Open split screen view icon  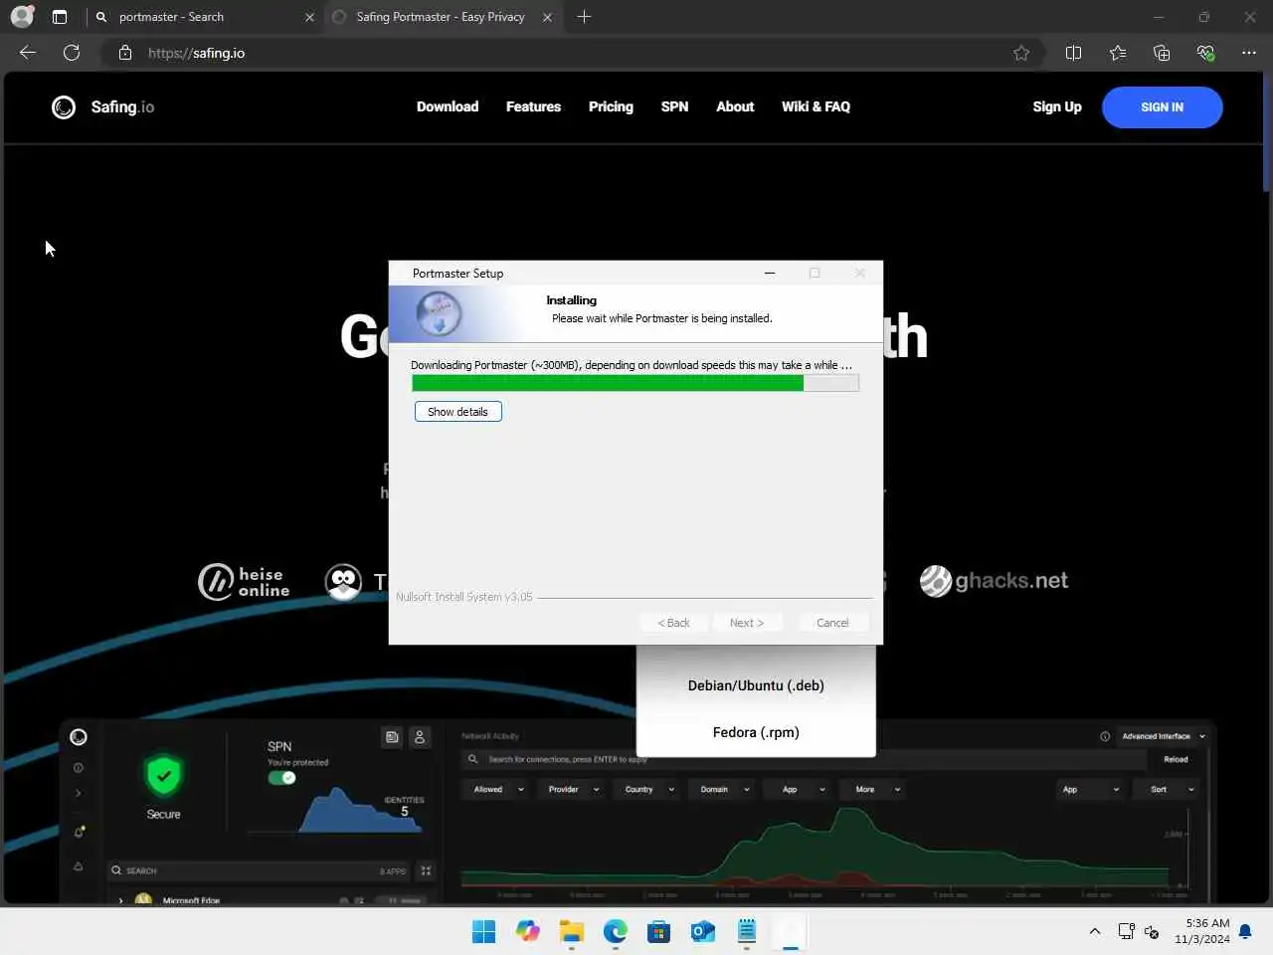click(1073, 53)
